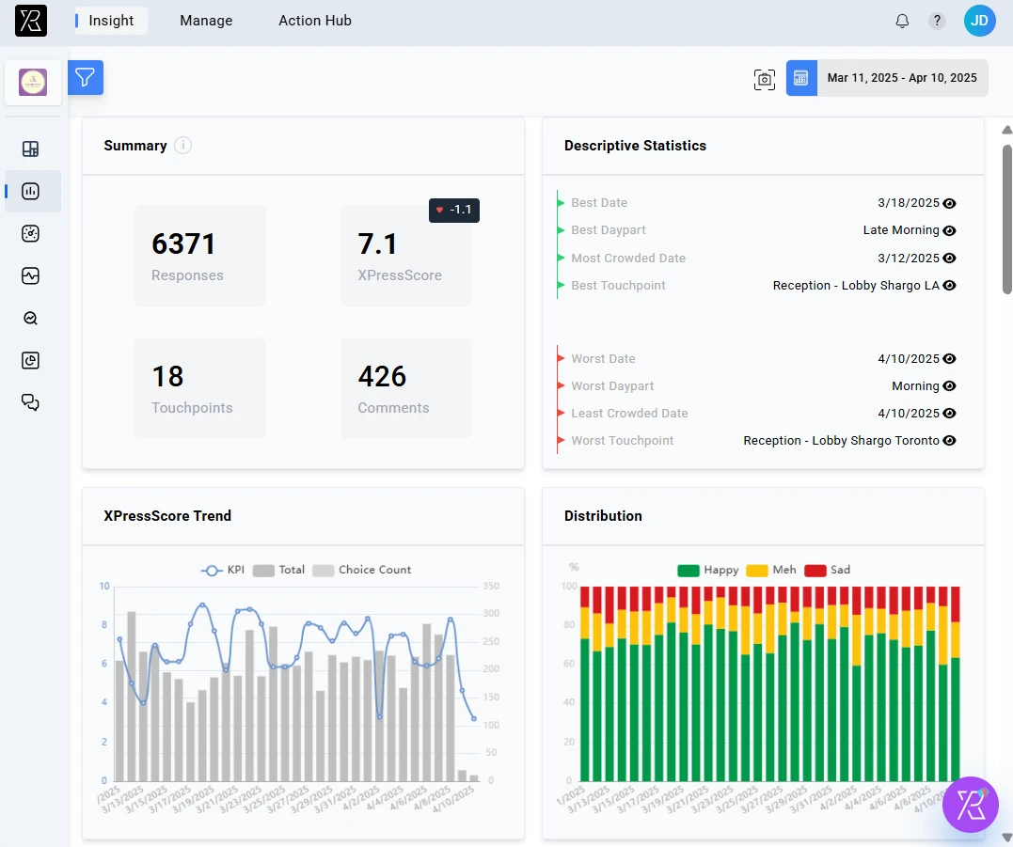Open the JD profile avatar menu
The height and width of the screenshot is (847, 1013).
coord(979,20)
